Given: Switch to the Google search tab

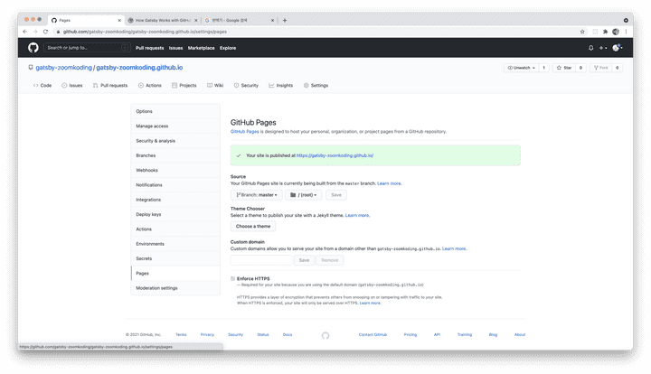Looking at the screenshot, I should point(240,20).
